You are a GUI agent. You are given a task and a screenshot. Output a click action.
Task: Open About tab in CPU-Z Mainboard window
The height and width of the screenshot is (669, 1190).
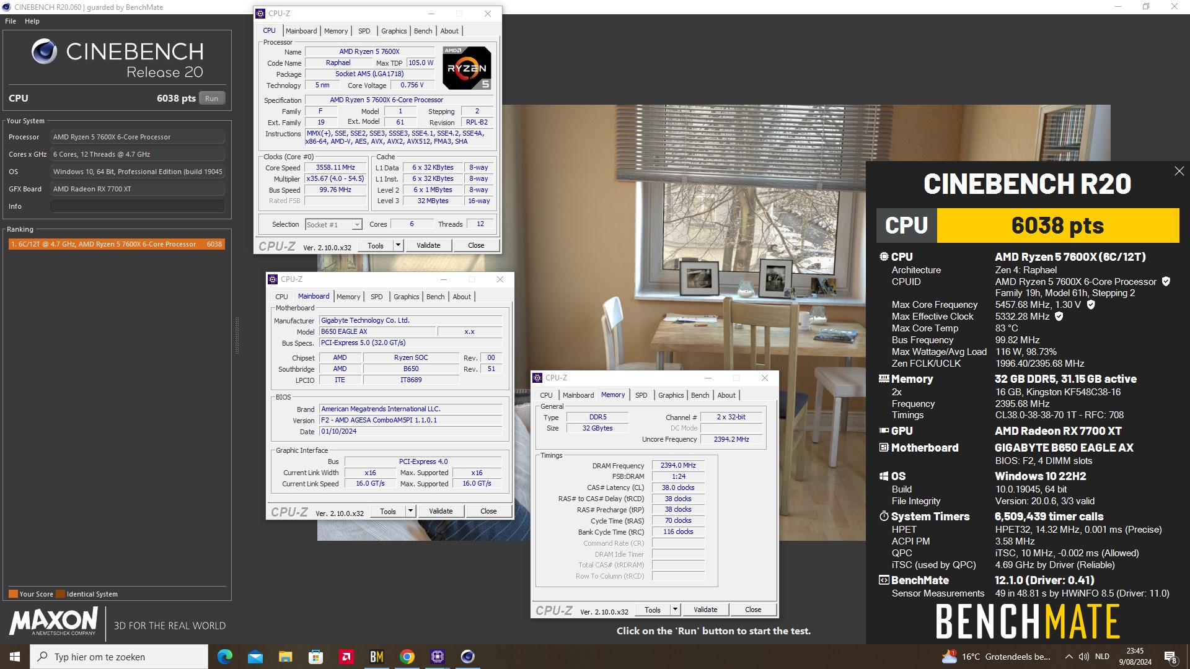coord(462,297)
